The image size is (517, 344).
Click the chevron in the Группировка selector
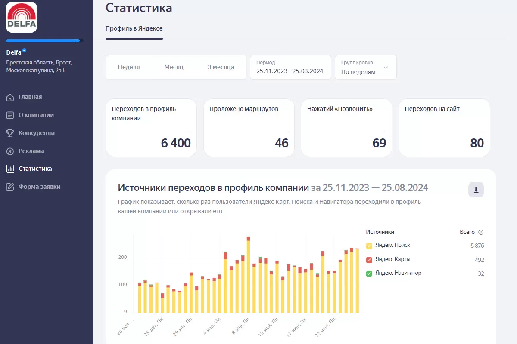tap(386, 68)
